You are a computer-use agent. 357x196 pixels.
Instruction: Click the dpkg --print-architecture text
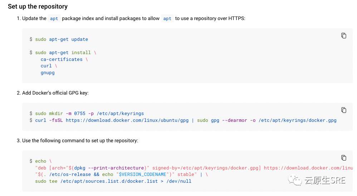(109, 168)
